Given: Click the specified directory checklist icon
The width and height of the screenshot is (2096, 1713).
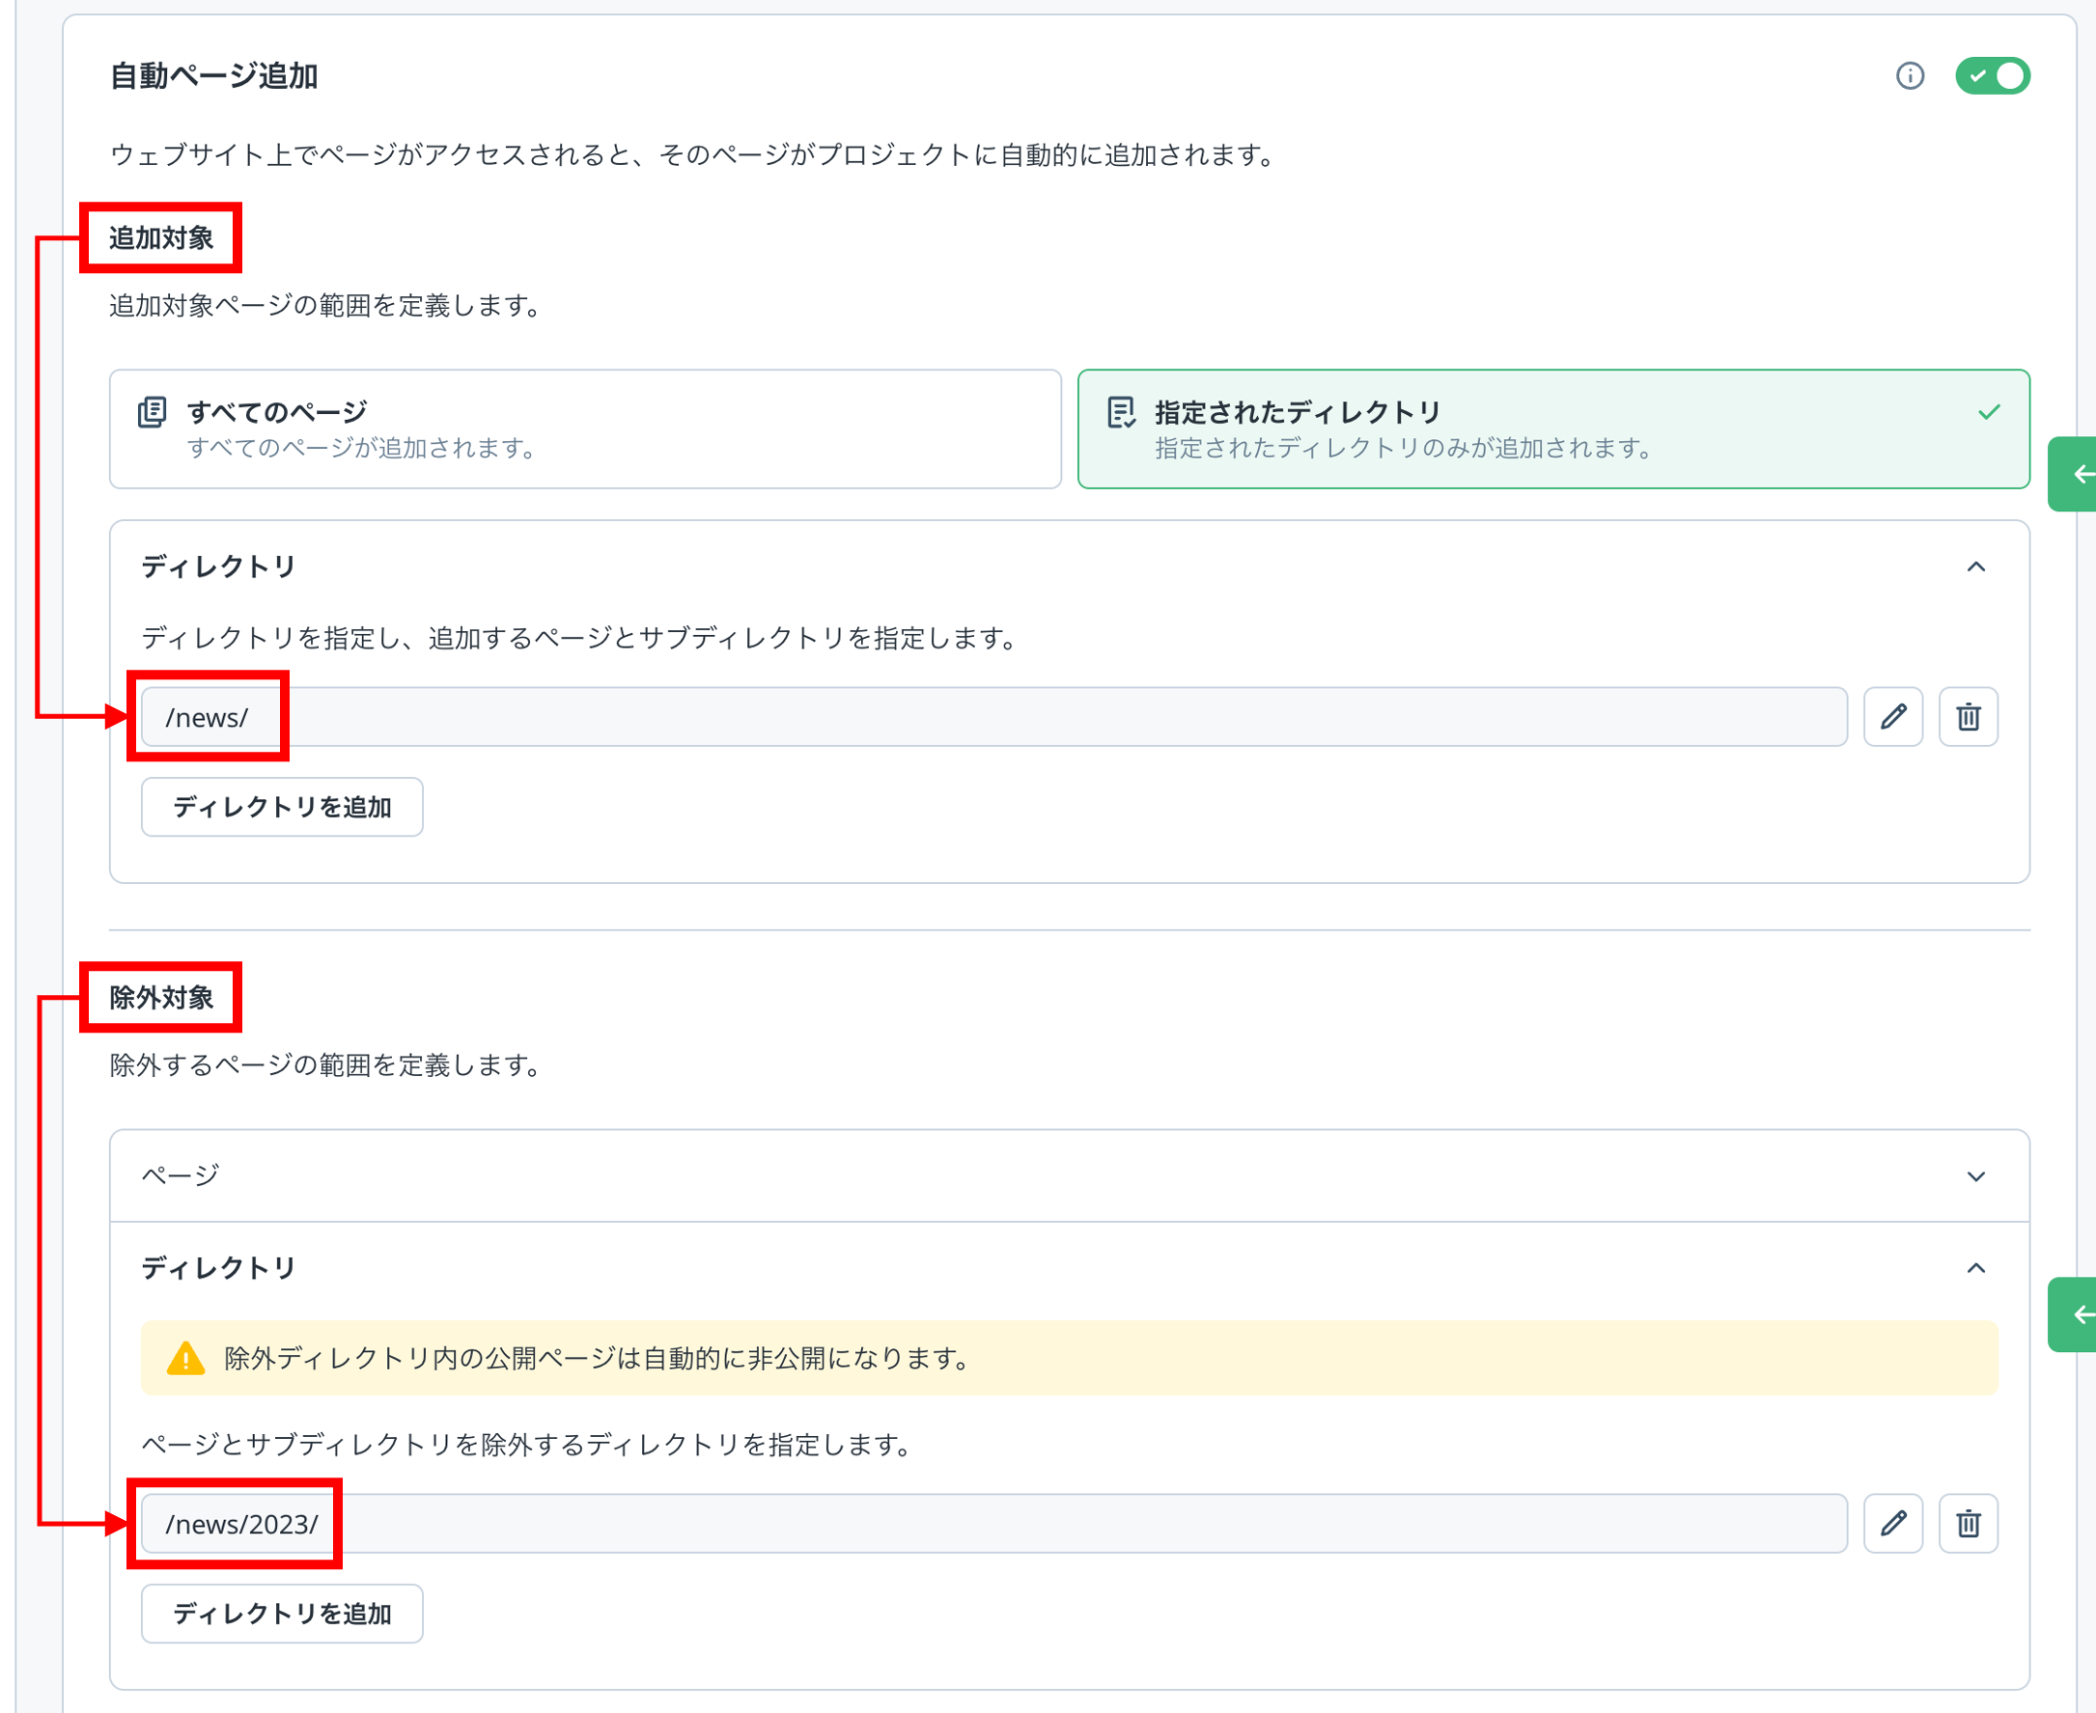Looking at the screenshot, I should click(x=1121, y=412).
